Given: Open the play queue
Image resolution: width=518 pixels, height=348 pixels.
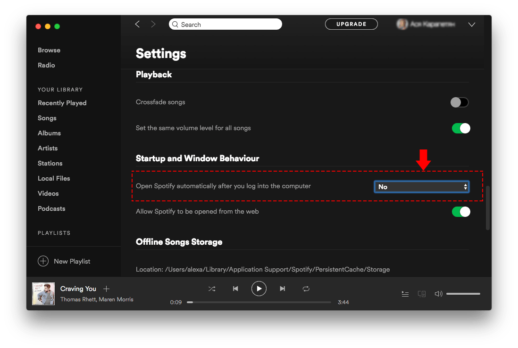Looking at the screenshot, I should point(405,293).
